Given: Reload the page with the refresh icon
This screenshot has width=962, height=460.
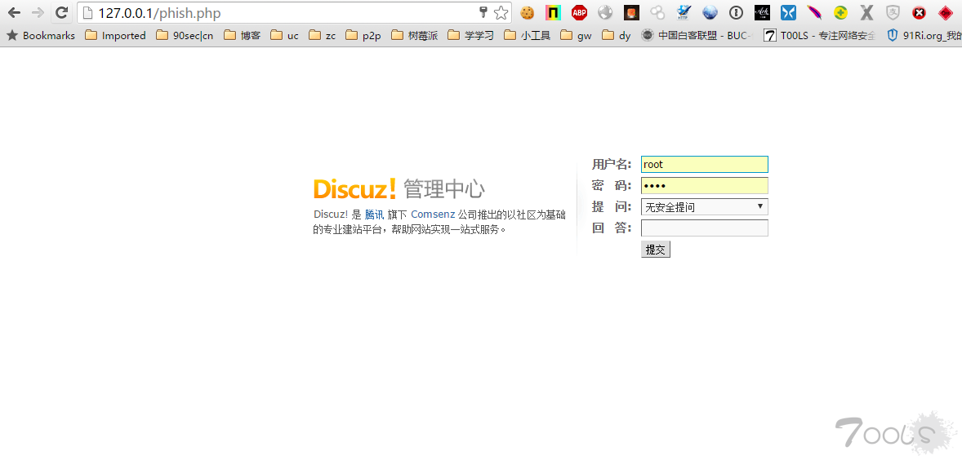Looking at the screenshot, I should coord(61,12).
